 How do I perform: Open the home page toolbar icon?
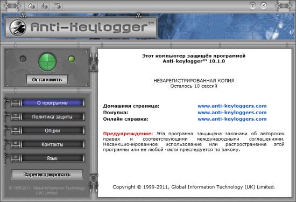(x=31, y=6)
